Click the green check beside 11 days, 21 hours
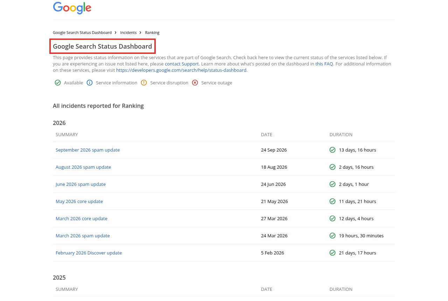This screenshot has height=301, width=448. click(x=332, y=201)
